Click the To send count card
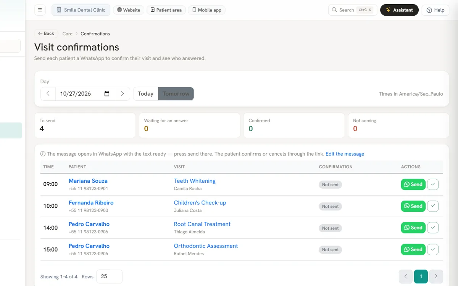Screen dimensions: 458x286 (x=85, y=125)
